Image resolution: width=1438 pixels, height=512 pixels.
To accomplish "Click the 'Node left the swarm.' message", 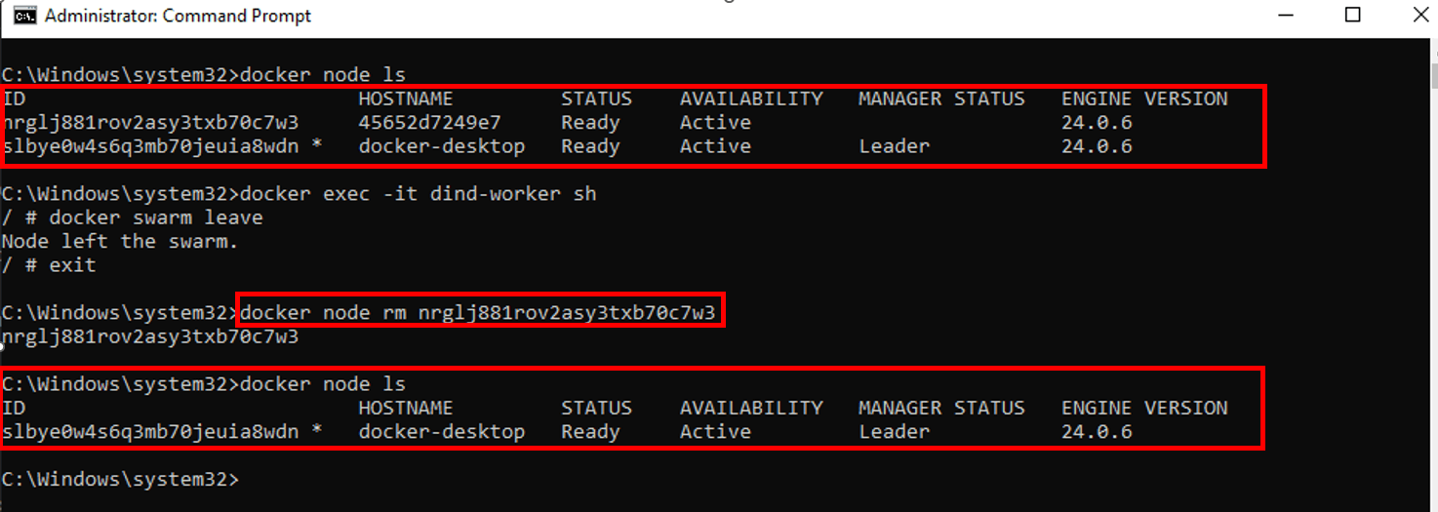I will coord(120,241).
